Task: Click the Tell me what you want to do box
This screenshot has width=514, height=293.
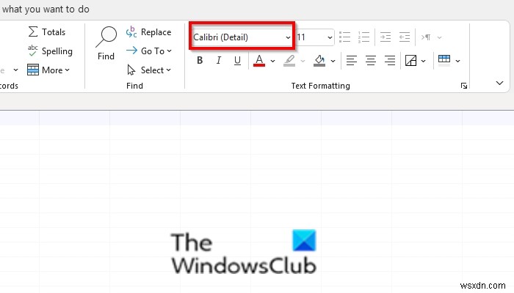Action: click(45, 9)
